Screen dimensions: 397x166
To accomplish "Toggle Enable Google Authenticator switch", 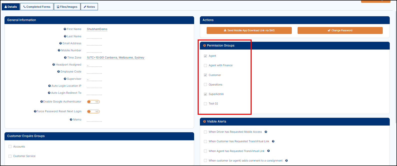I will 93,102.
